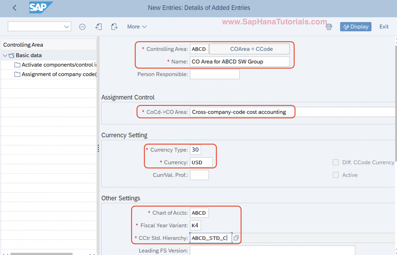The height and width of the screenshot is (255, 397).
Task: Click the Activate components folder icon
Action: [x=17, y=65]
